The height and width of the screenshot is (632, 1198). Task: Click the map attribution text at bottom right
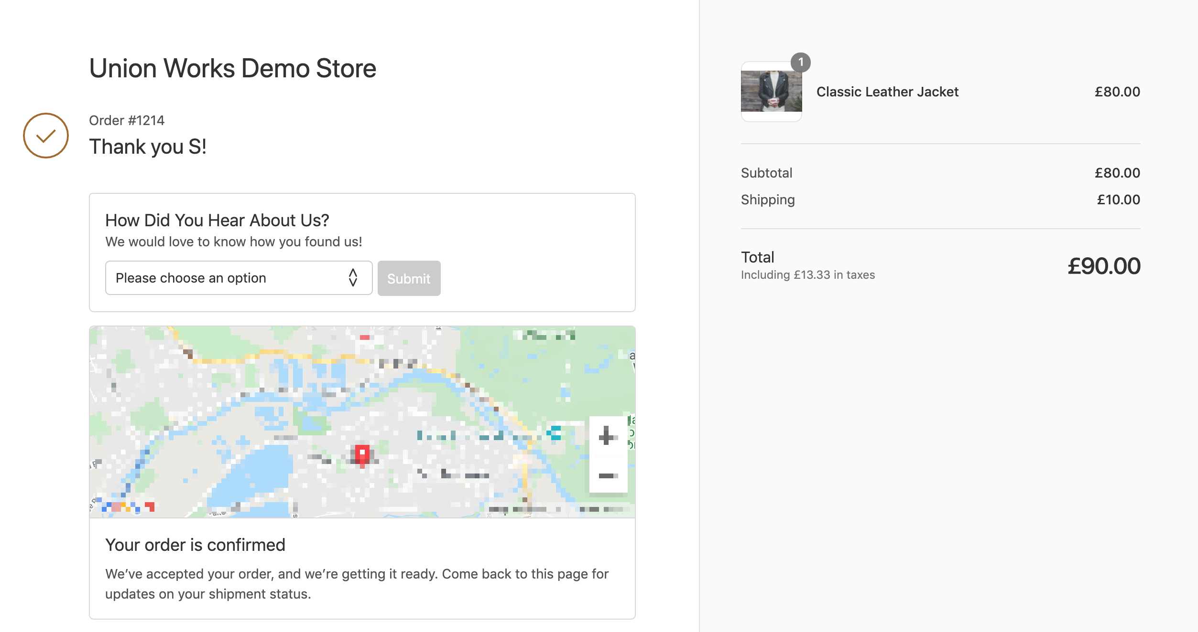pos(557,509)
